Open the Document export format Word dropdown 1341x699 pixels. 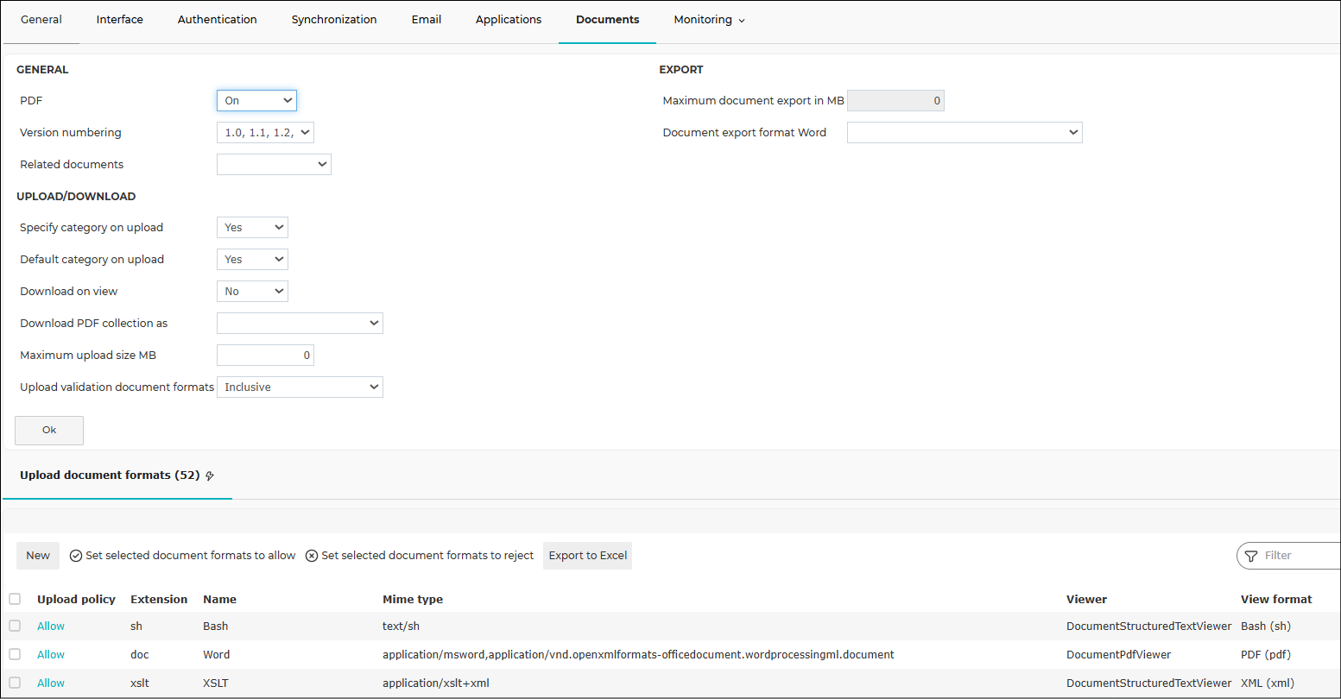[x=965, y=133]
